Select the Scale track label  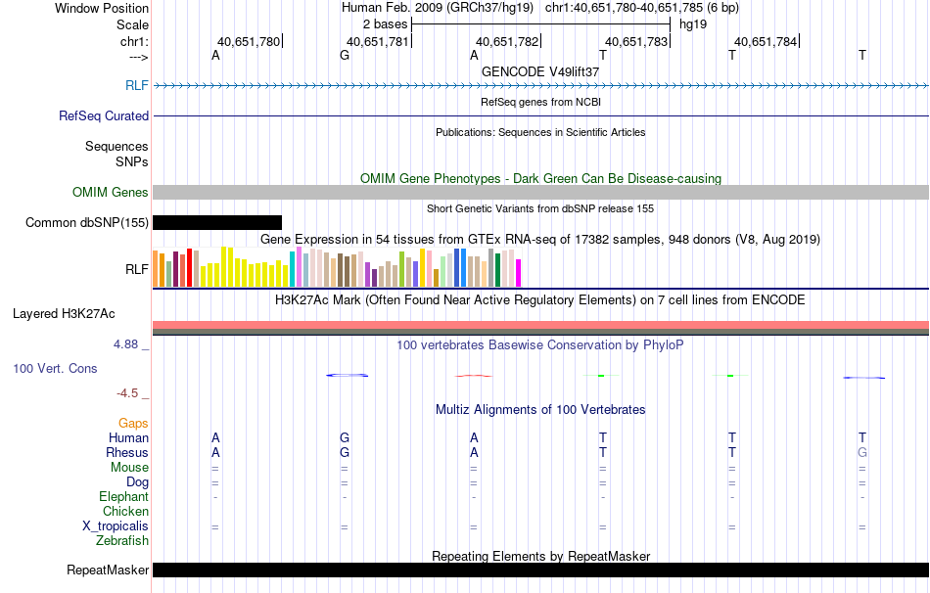(x=132, y=24)
